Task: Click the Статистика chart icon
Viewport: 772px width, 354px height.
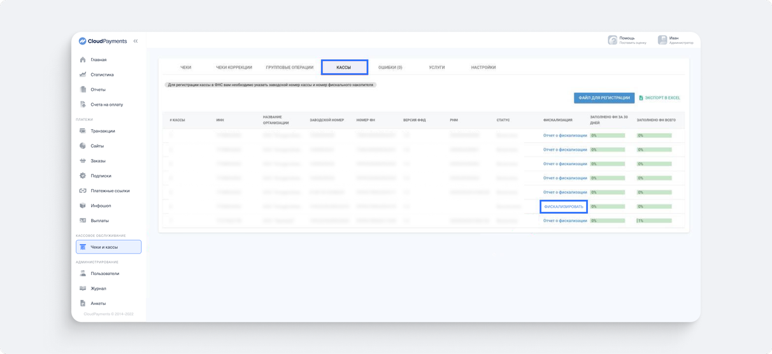Action: (83, 74)
